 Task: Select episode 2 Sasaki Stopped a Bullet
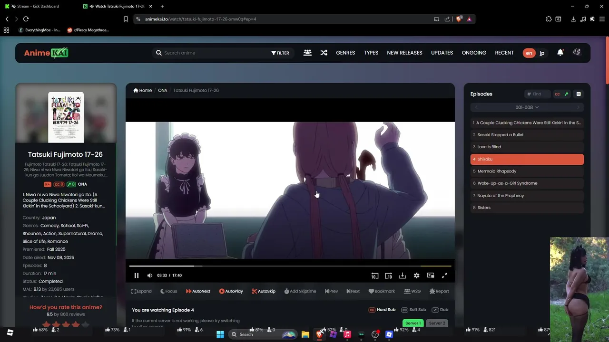click(527, 135)
